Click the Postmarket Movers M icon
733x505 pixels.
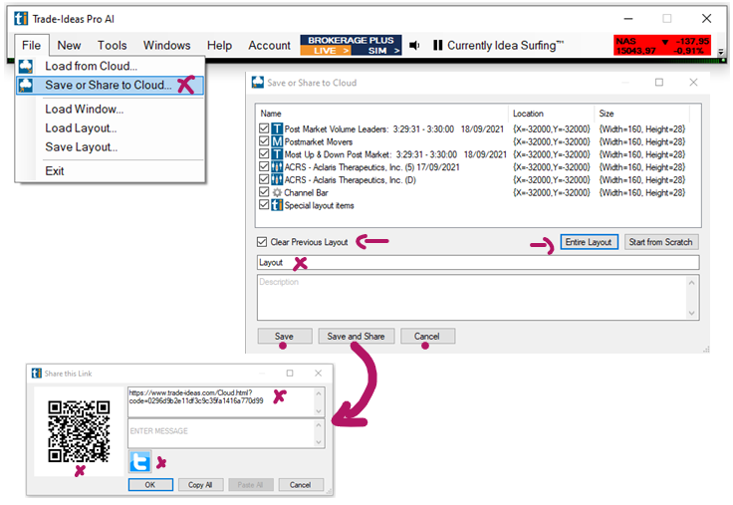(278, 141)
